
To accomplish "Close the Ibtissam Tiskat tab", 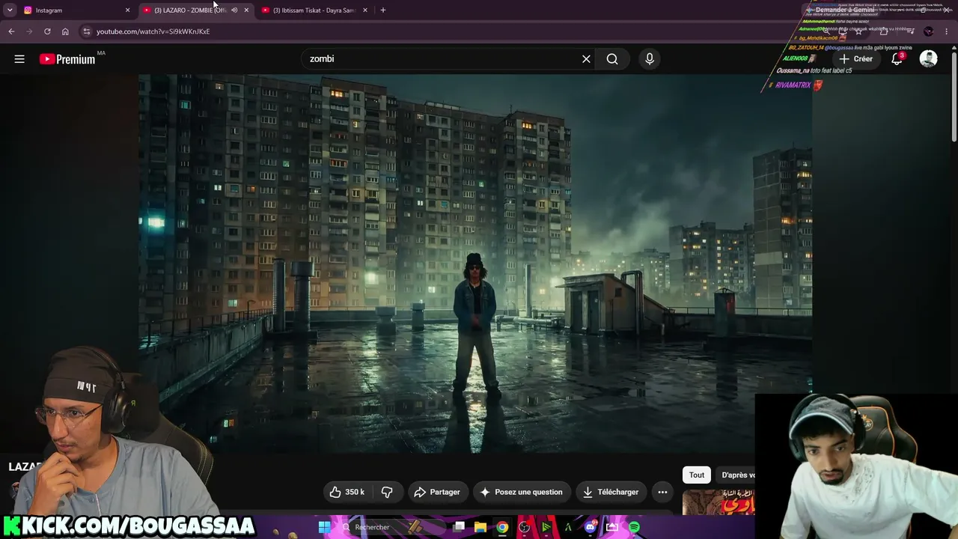I will pos(364,10).
